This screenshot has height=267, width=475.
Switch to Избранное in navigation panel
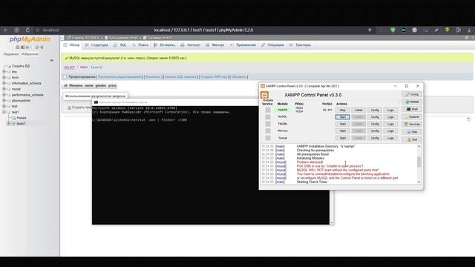point(30,54)
